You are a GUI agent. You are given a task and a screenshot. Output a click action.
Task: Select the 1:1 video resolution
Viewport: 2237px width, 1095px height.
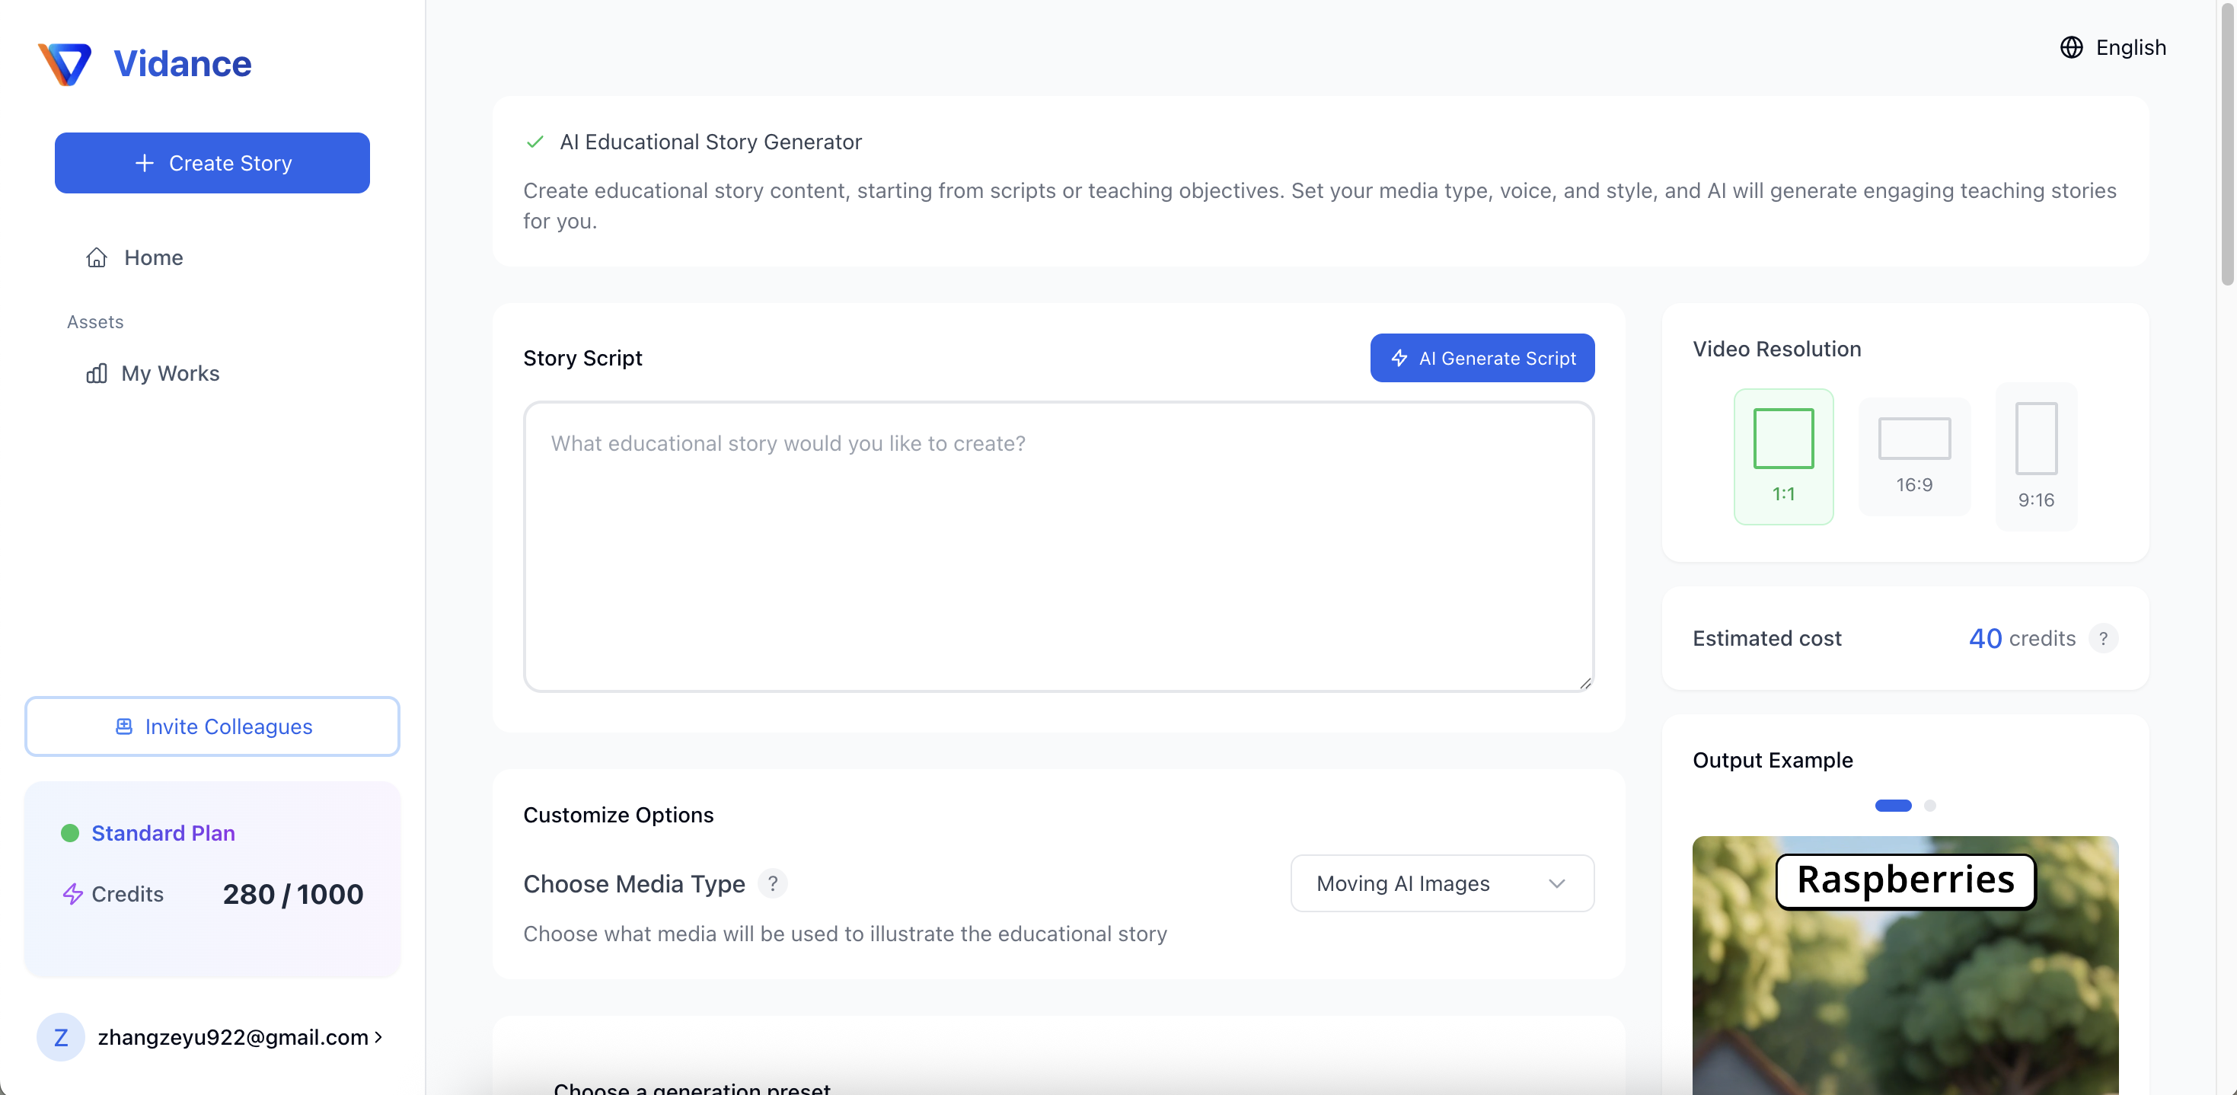coord(1783,457)
